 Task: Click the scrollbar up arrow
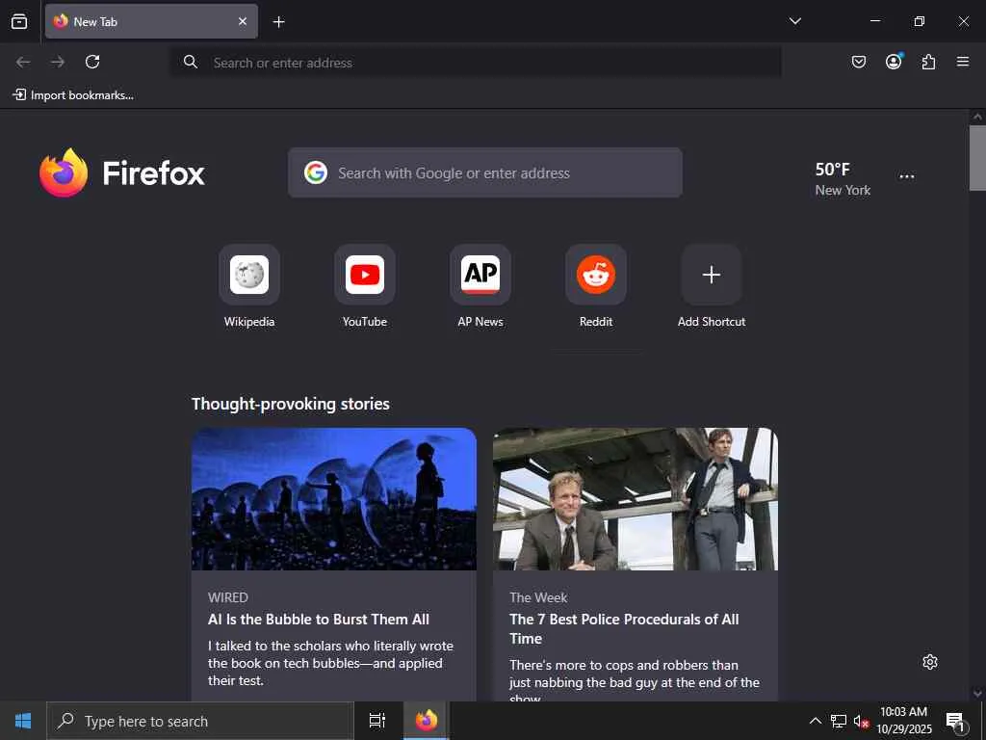coord(977,117)
